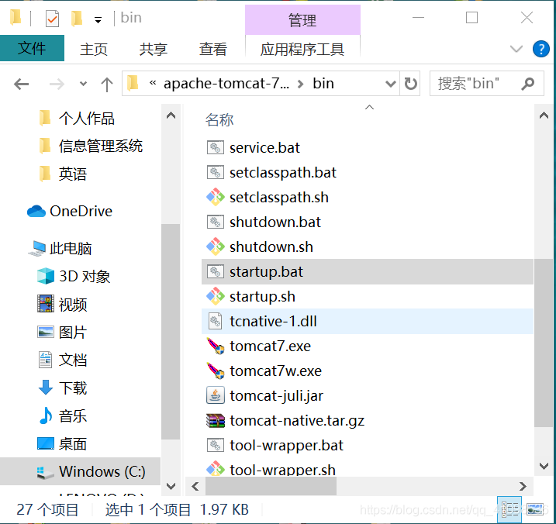Click the navigation pane vertical scrollbar thumb
The height and width of the screenshot is (524, 556).
click(x=171, y=332)
